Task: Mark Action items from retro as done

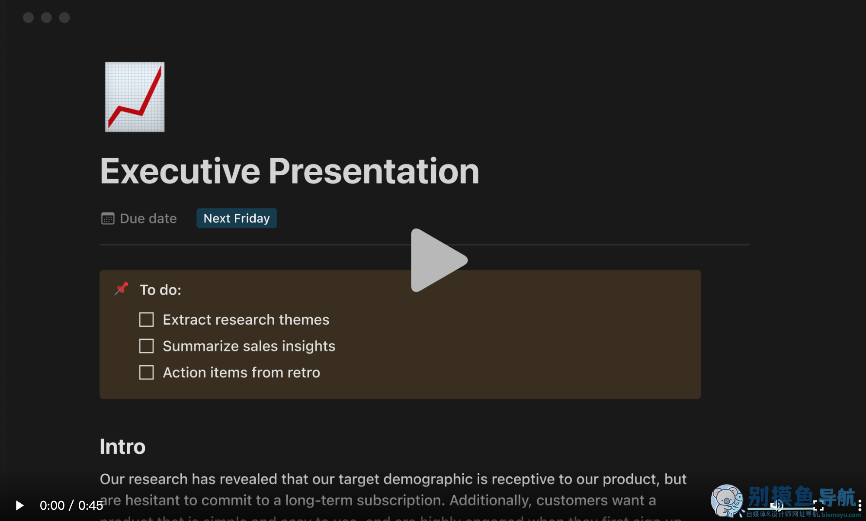Action: pos(146,373)
